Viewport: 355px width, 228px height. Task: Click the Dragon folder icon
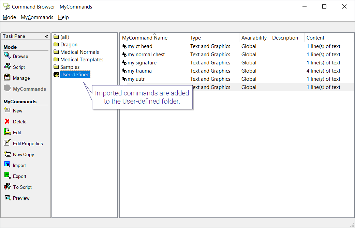[56, 44]
